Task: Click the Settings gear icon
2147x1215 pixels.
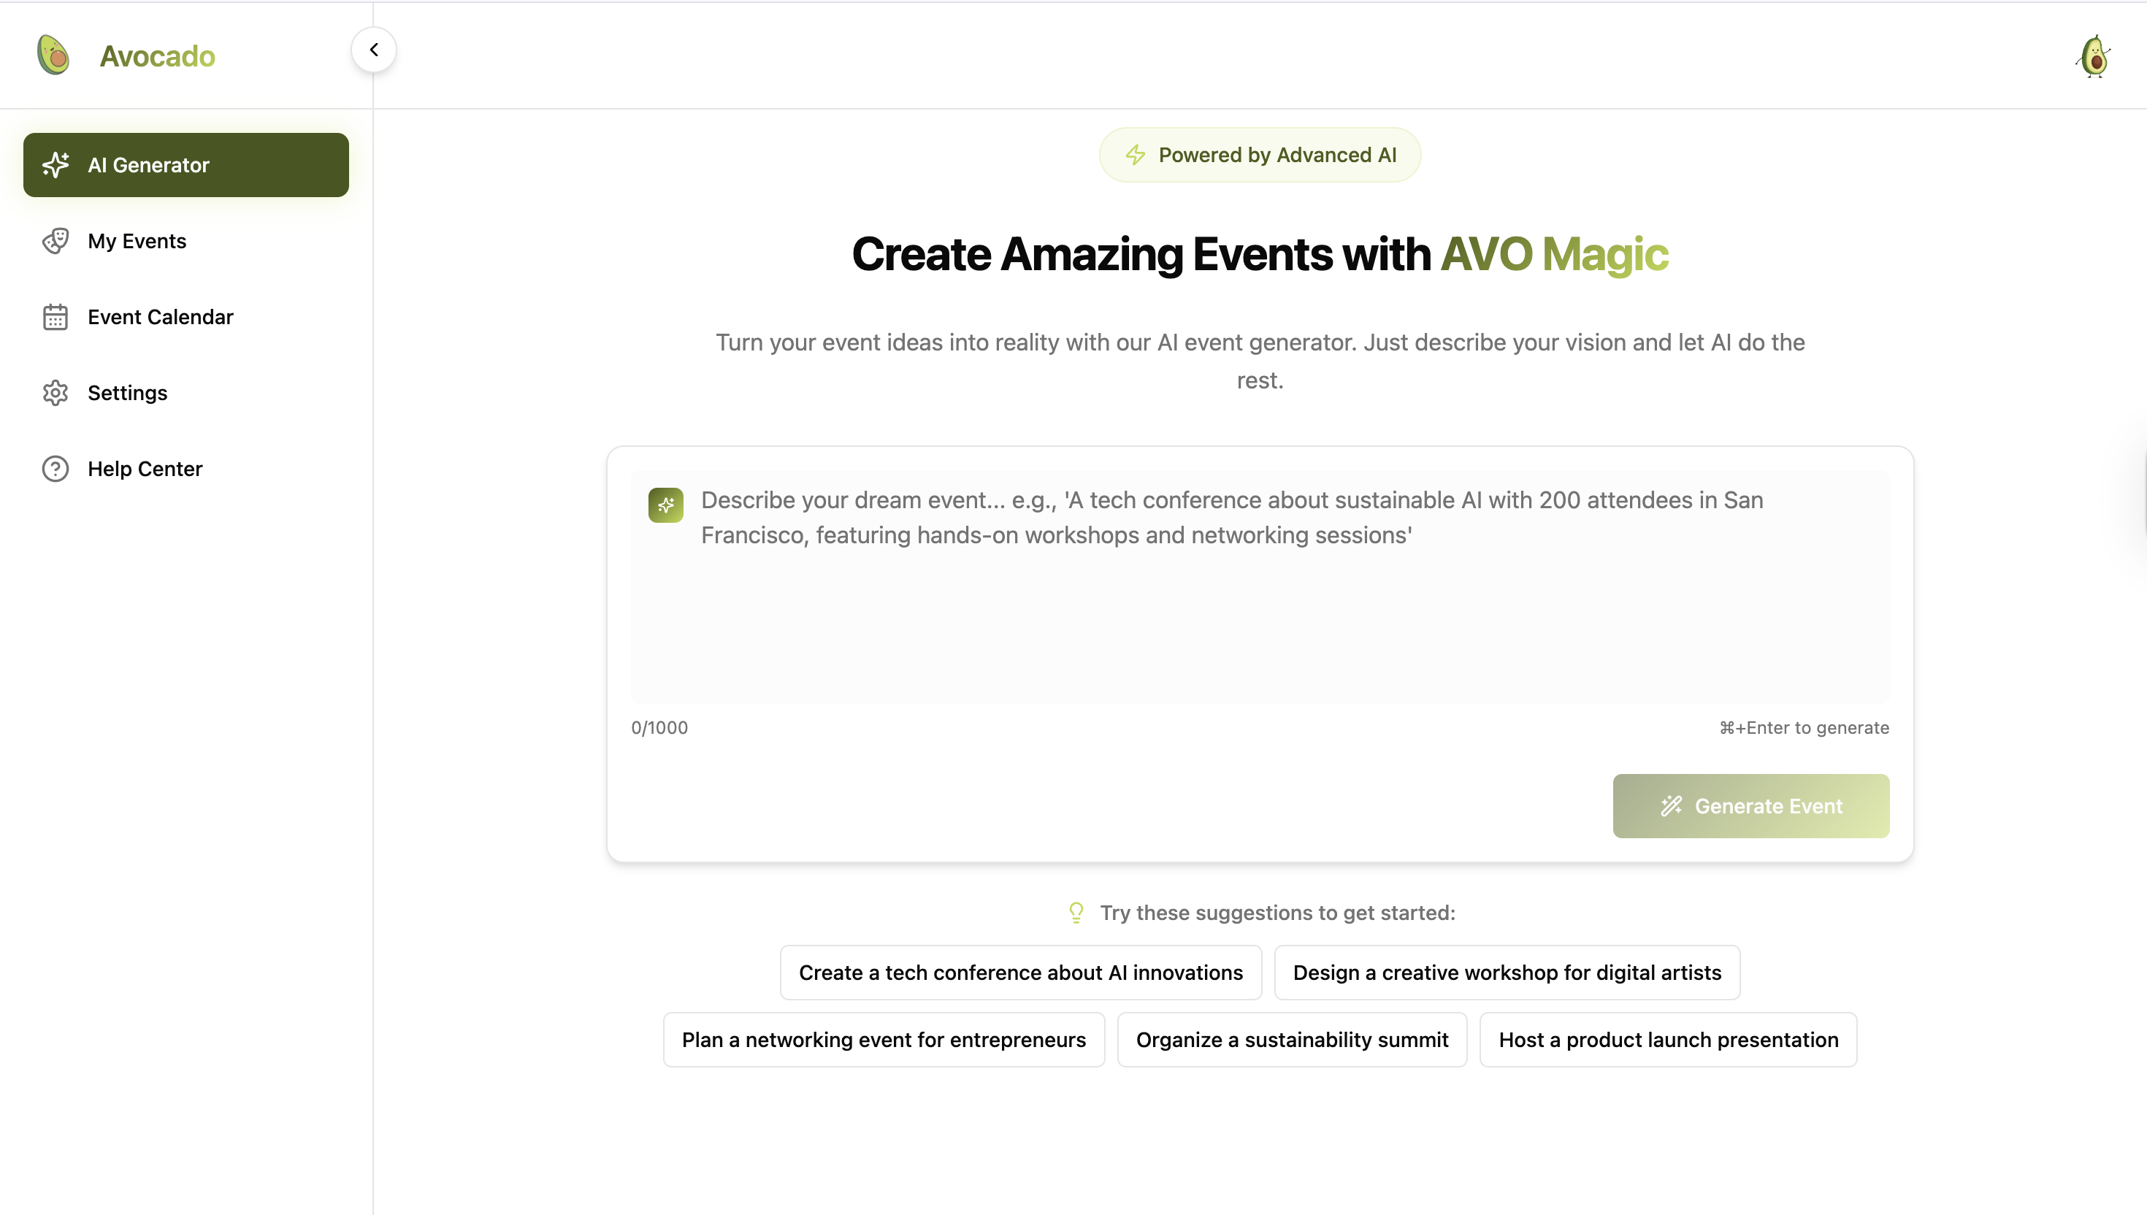Action: pos(56,393)
